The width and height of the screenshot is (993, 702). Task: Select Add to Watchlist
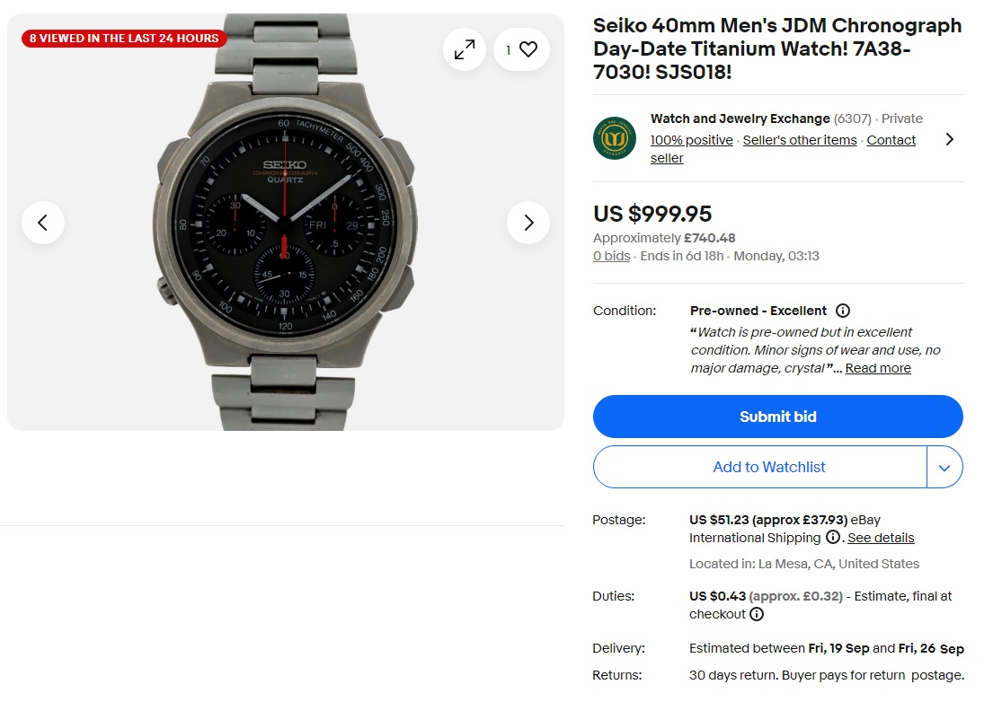pyautogui.click(x=769, y=467)
